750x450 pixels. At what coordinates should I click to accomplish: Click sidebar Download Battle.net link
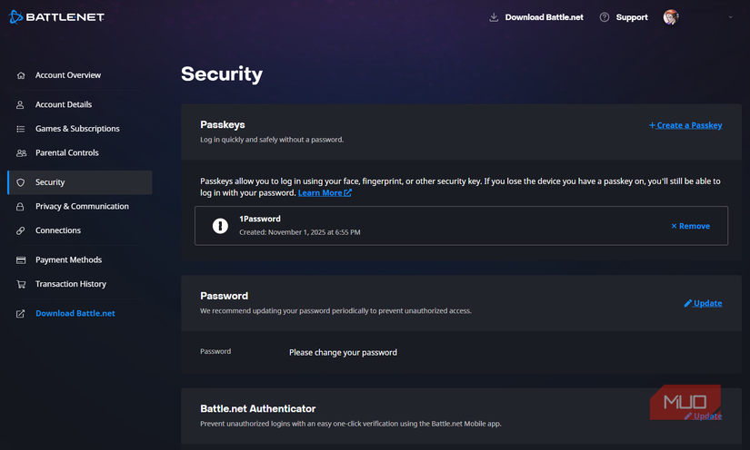[75, 314]
